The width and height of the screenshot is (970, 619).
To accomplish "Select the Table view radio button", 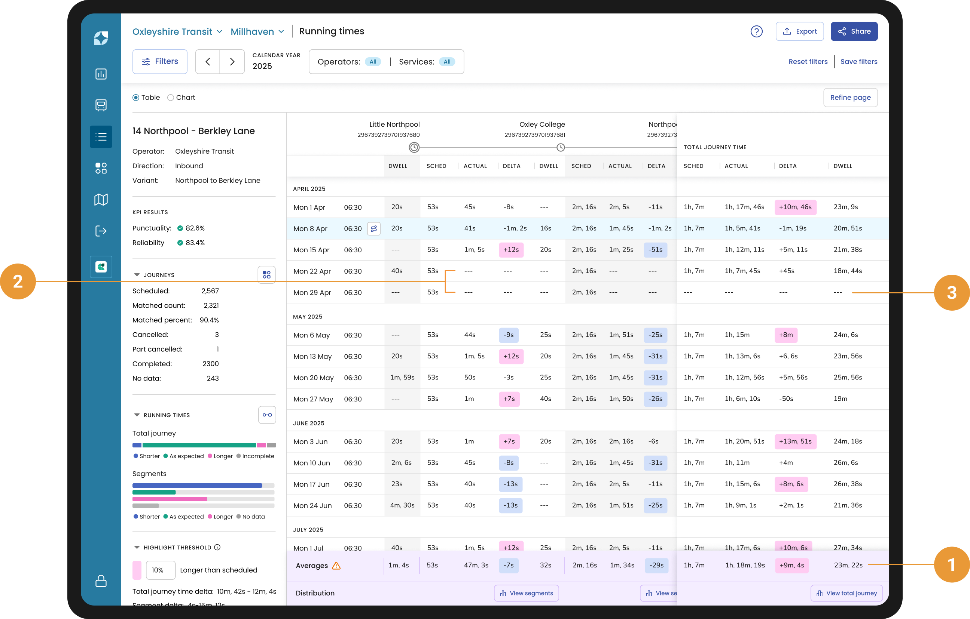I will [136, 98].
